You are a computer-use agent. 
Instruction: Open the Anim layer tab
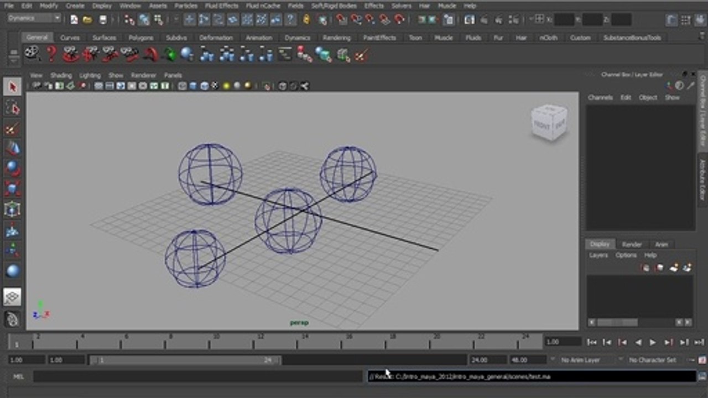pyautogui.click(x=662, y=244)
